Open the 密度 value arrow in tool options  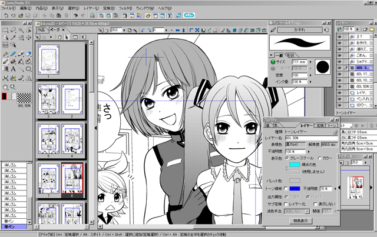310,75
